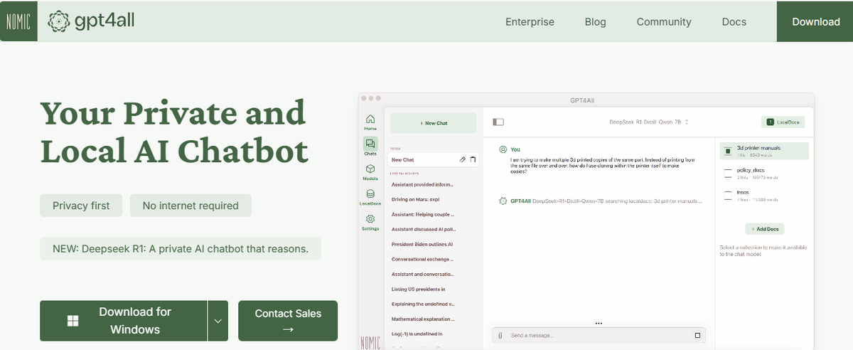The width and height of the screenshot is (853, 350).
Task: Click the Privacy first tag
Action: pos(81,206)
